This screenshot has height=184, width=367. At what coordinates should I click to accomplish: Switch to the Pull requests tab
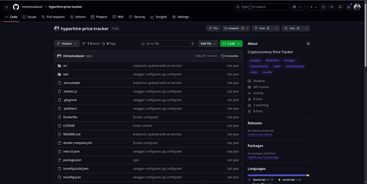click(x=53, y=17)
